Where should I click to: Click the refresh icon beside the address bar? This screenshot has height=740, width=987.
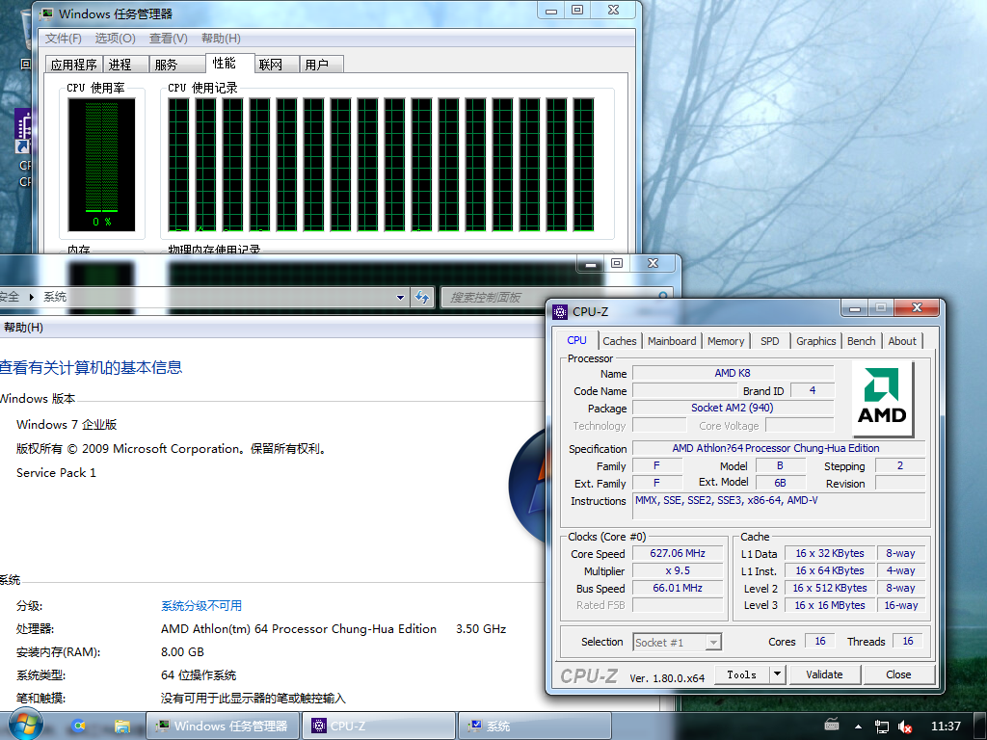422,297
